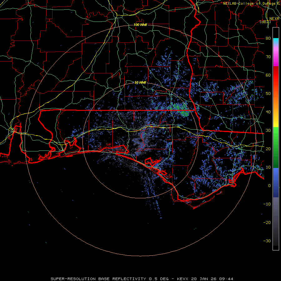Click the blue segment of the color bar
Screen dimensions: 281x281
pyautogui.click(x=276, y=182)
